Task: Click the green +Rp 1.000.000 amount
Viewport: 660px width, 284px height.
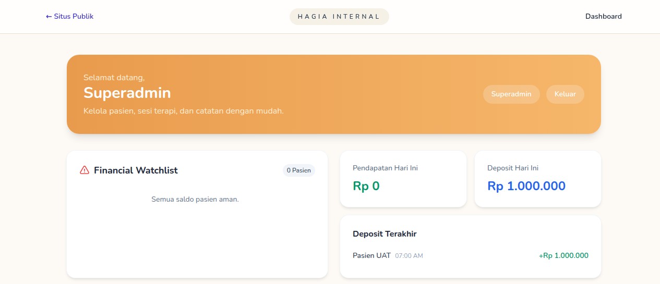Action: click(x=563, y=255)
